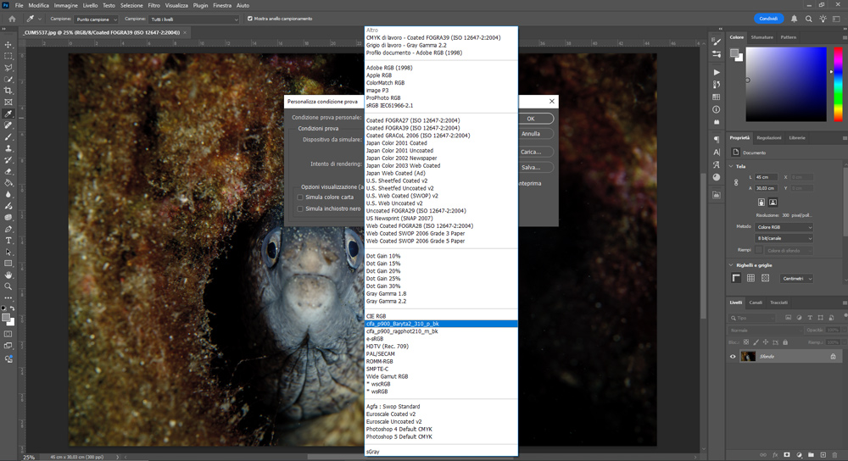Enable Simula inchiostro nero checkbox
Image resolution: width=848 pixels, height=461 pixels.
[300, 208]
